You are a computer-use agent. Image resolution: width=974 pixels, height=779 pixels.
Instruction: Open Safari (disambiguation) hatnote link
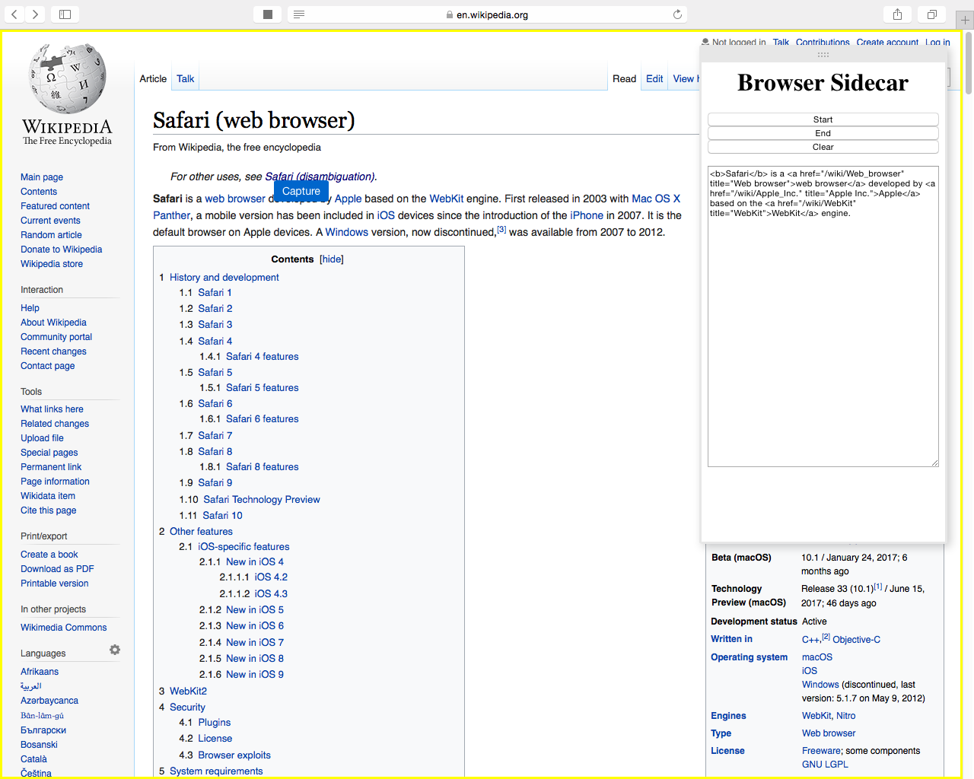pos(320,176)
